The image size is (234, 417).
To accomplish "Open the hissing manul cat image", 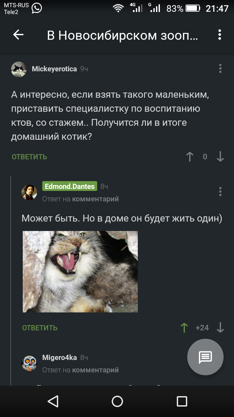I will click(x=80, y=272).
